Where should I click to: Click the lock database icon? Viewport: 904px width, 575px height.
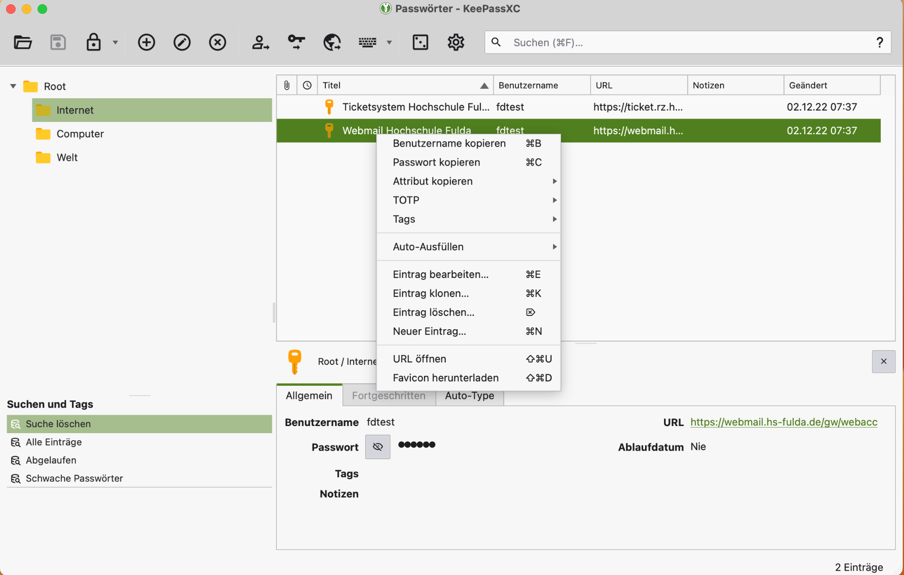93,43
